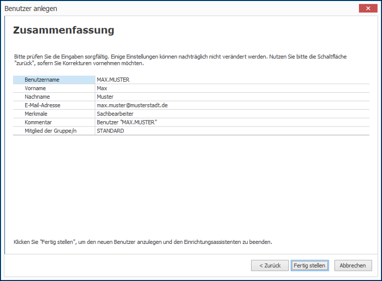Select the Mitglied der Gruppe/n label
The height and width of the screenshot is (281, 382).
pos(50,131)
